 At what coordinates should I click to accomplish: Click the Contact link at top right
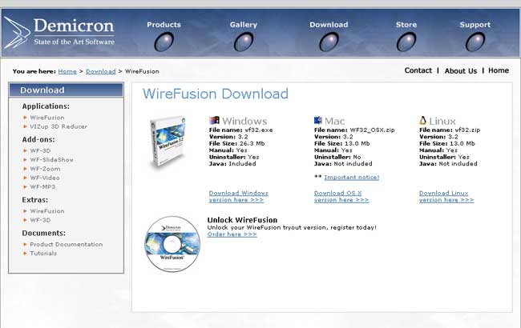pos(418,70)
